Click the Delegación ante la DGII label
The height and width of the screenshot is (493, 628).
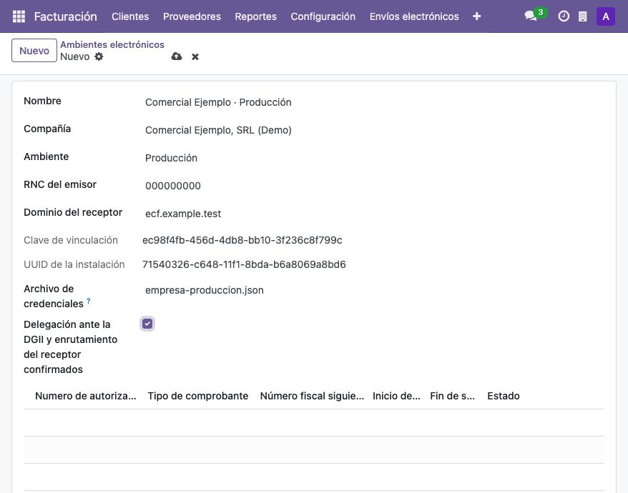[x=71, y=347]
